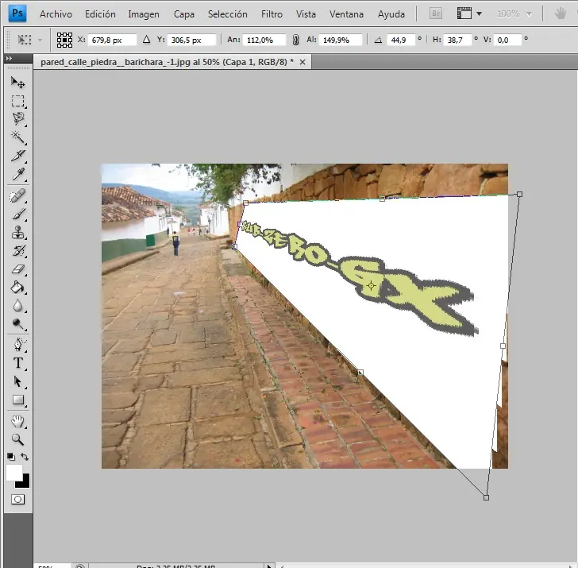Open the Archivo menu

56,14
